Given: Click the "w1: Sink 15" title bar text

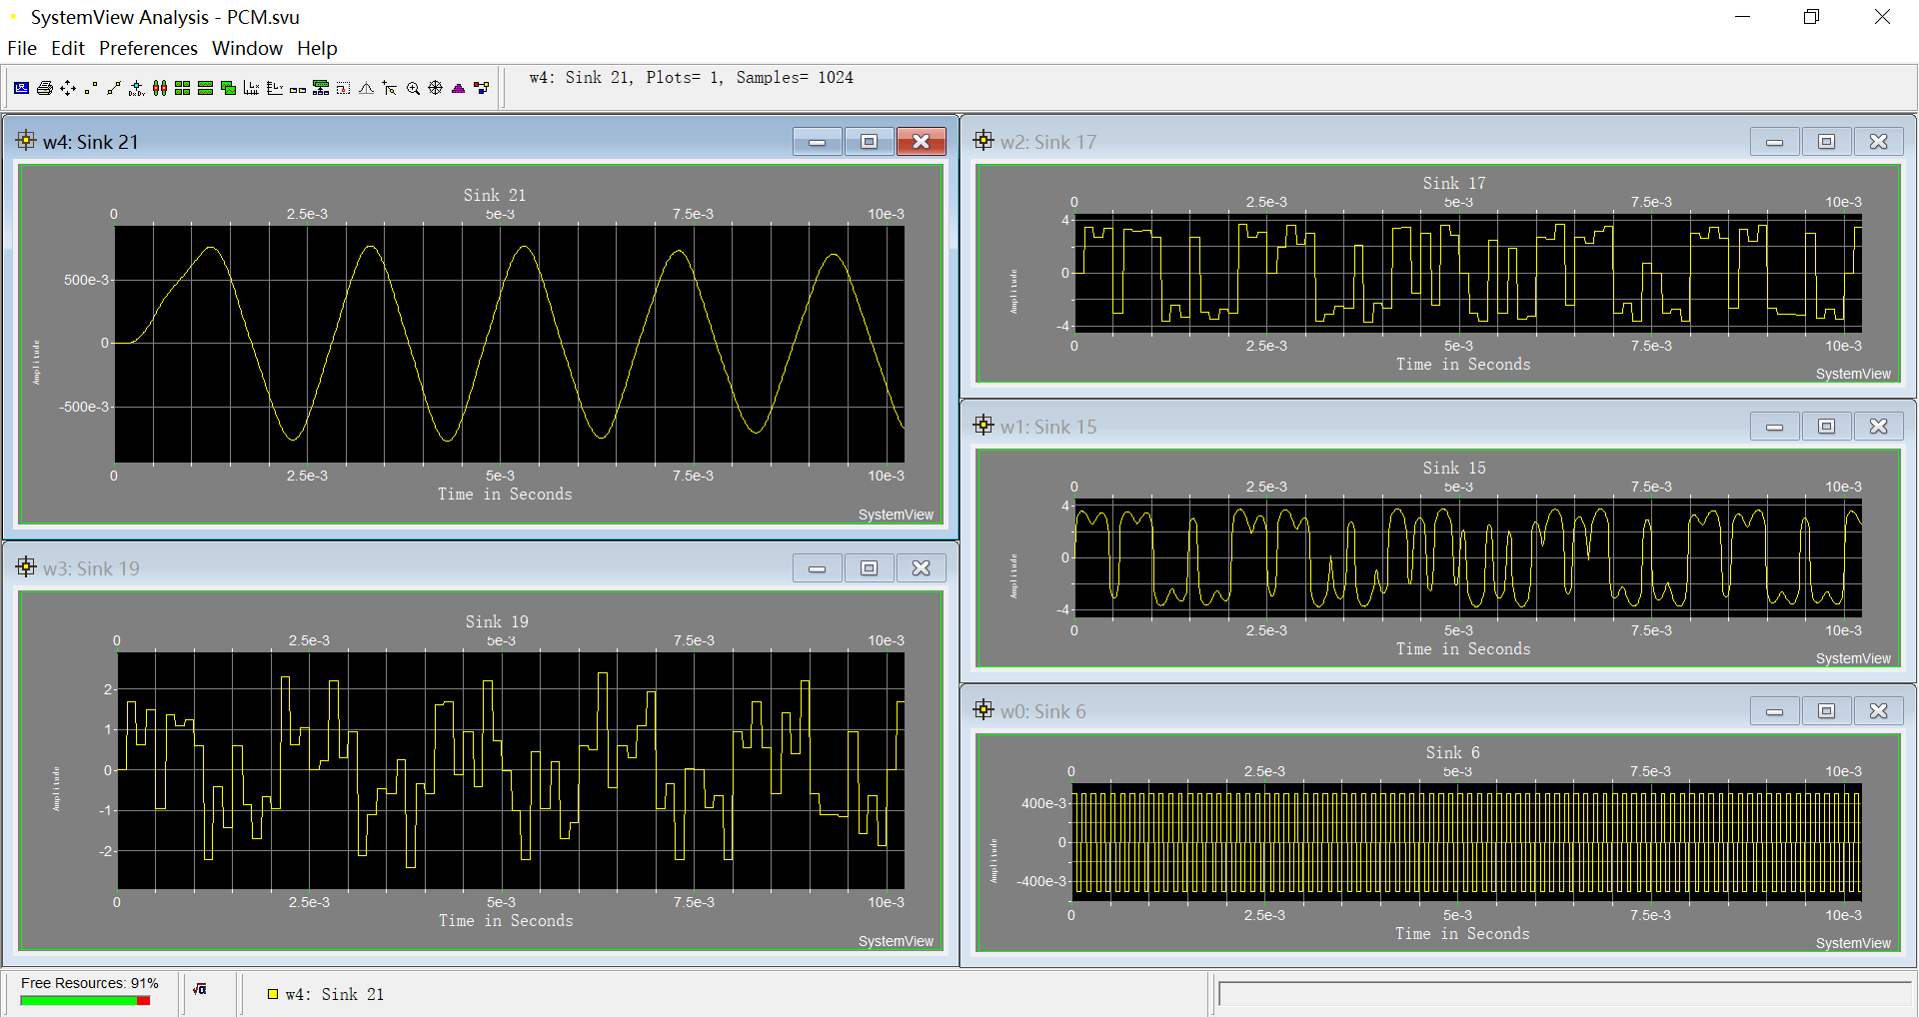Looking at the screenshot, I should tap(1048, 427).
